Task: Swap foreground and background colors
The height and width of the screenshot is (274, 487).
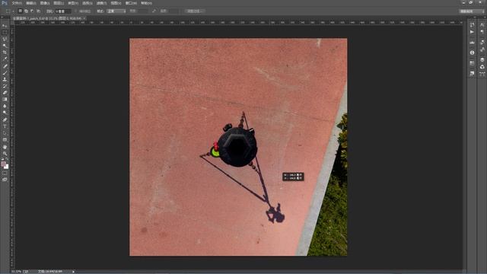Action: [7, 159]
